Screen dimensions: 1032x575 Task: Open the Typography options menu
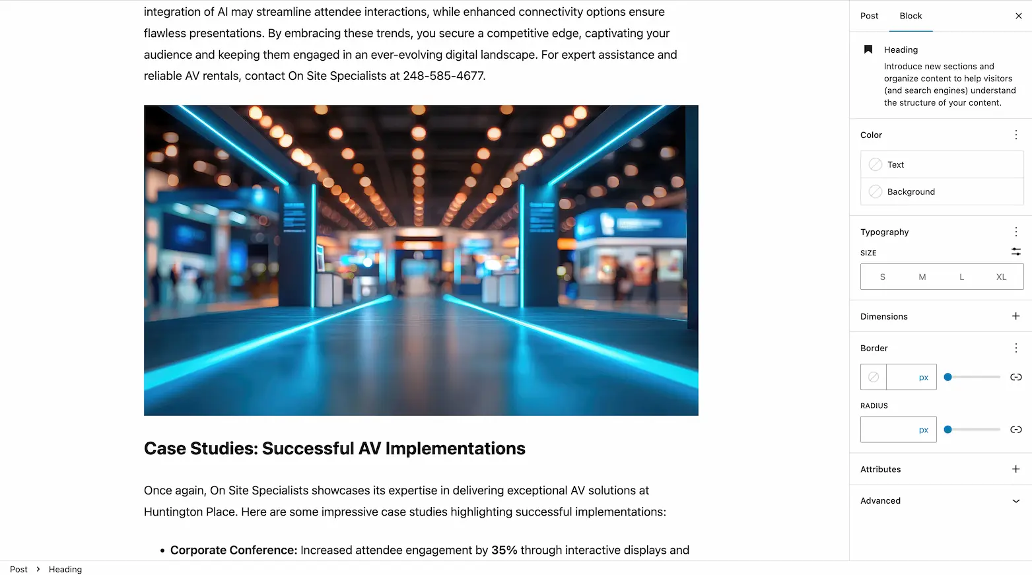pyautogui.click(x=1015, y=232)
